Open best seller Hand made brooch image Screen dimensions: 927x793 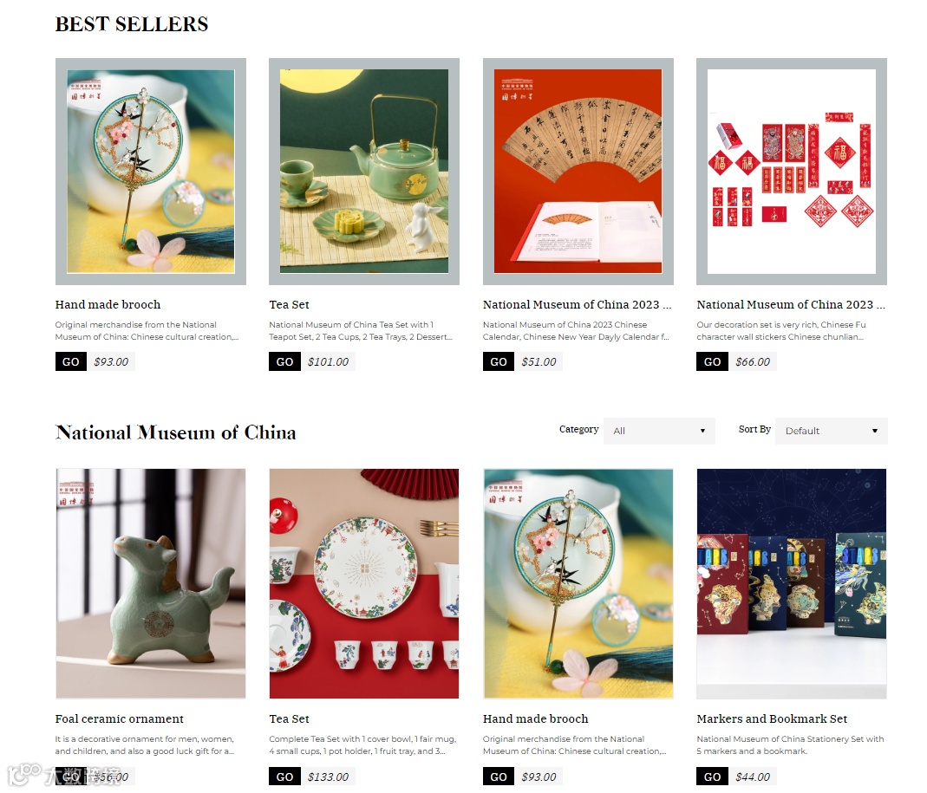[151, 172]
